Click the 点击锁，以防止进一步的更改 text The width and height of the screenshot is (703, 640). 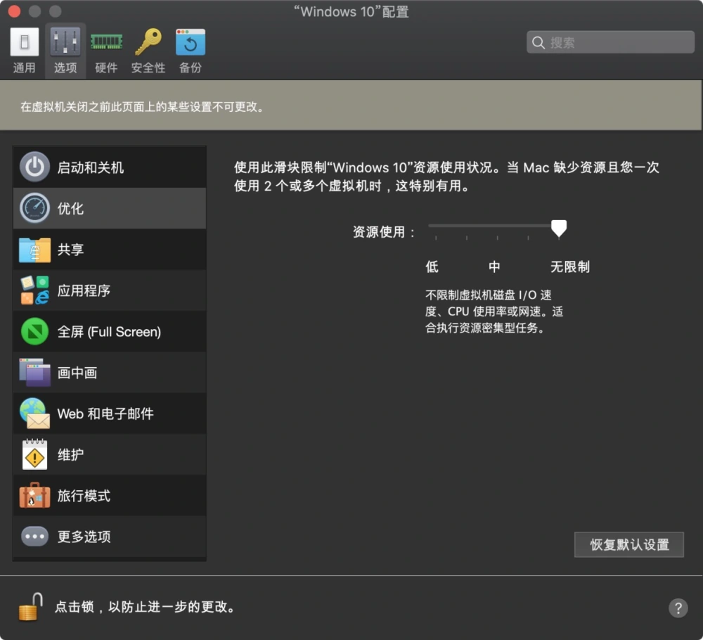(144, 607)
